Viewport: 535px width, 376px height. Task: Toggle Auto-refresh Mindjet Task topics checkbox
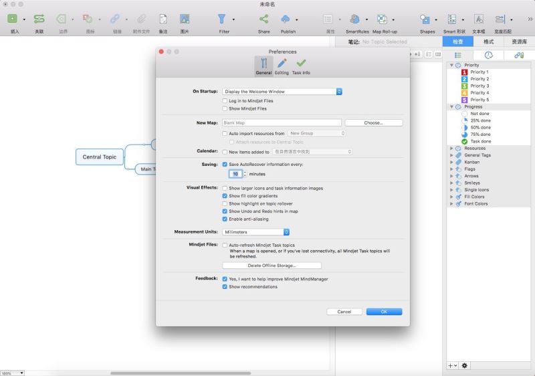[x=225, y=245]
